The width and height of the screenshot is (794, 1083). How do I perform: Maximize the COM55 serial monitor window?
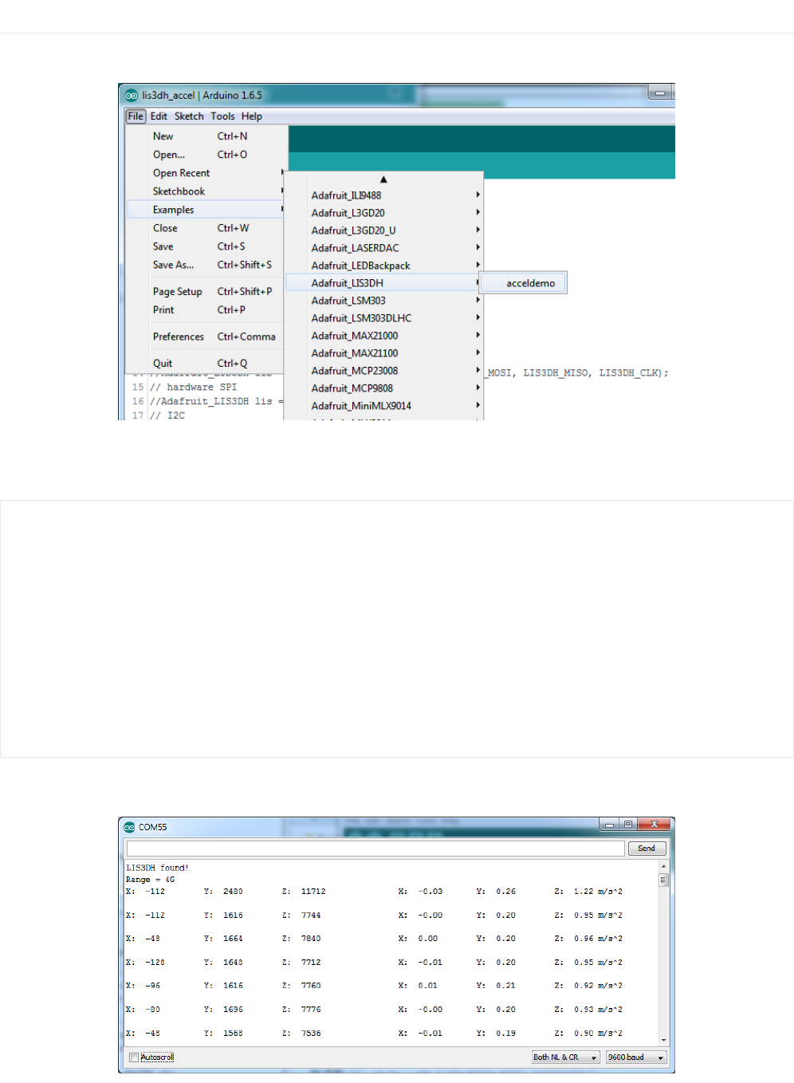click(x=628, y=825)
